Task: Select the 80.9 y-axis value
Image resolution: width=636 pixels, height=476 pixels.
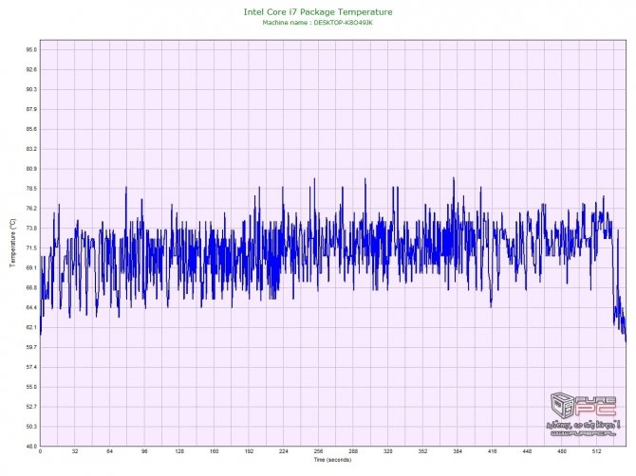Action: [x=31, y=169]
